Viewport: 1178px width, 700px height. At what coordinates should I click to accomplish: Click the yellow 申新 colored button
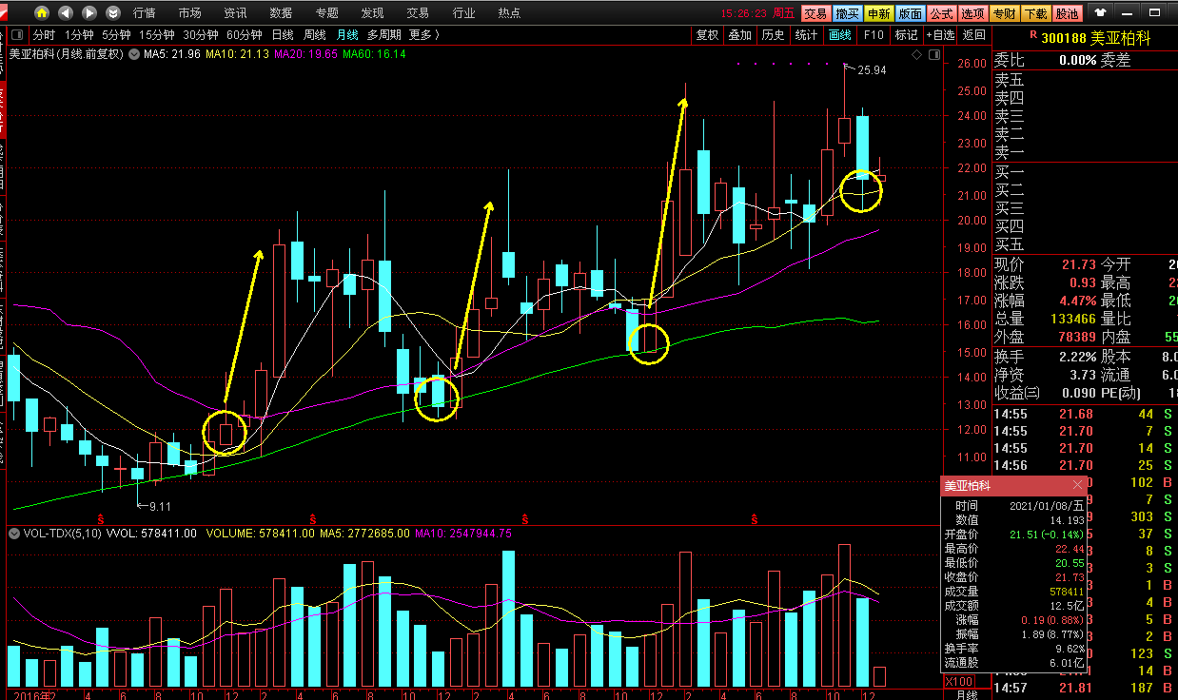pos(878,13)
